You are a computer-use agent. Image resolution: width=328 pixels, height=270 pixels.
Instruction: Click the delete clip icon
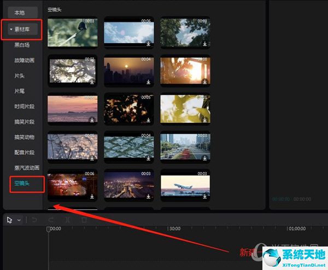[84, 220]
